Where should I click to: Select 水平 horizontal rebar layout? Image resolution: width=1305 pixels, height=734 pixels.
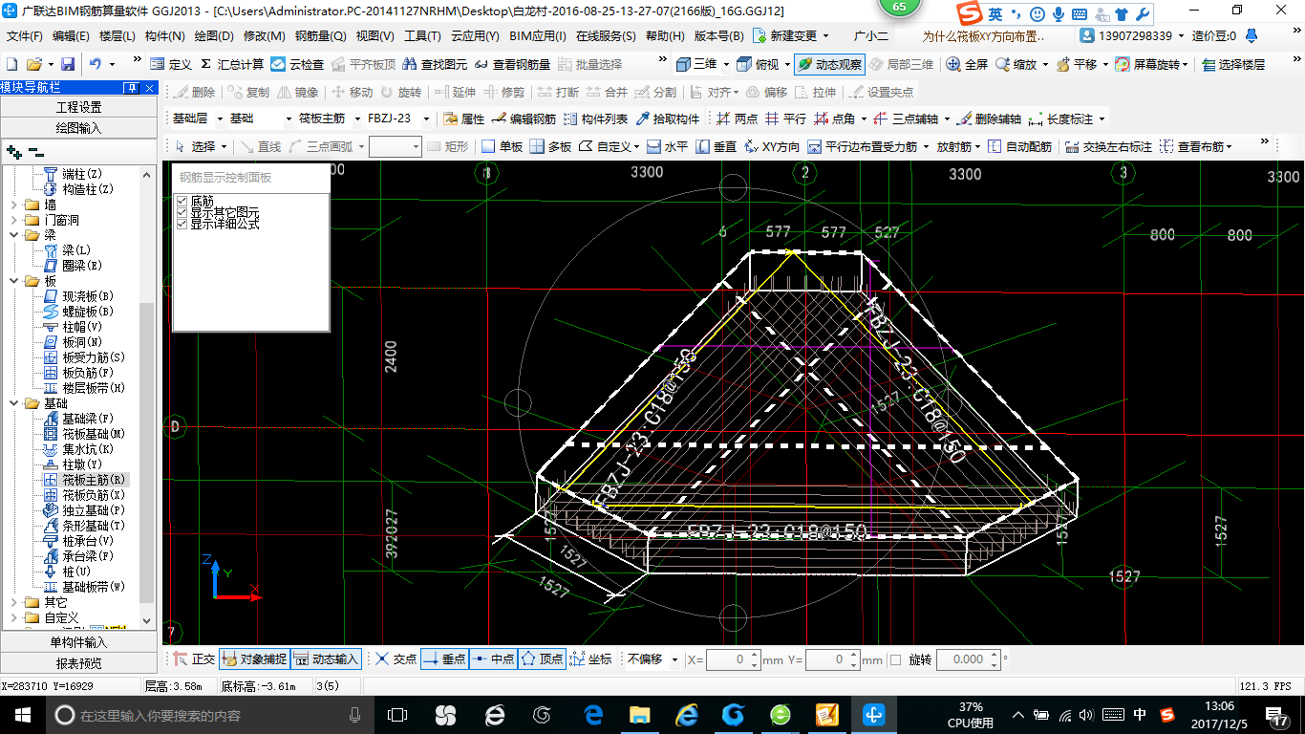coord(667,146)
